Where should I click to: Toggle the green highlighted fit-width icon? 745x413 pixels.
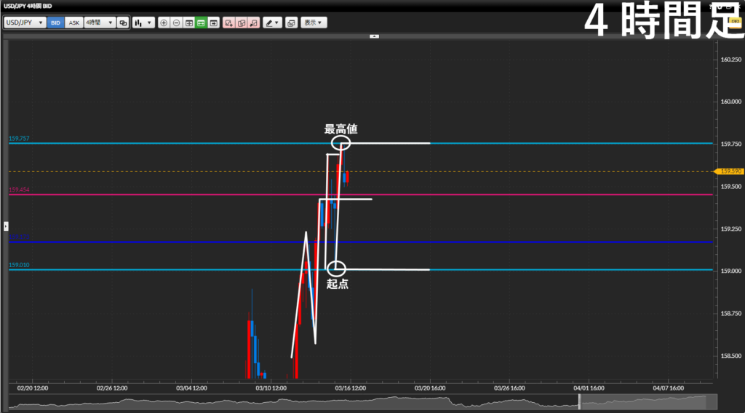[x=202, y=23]
